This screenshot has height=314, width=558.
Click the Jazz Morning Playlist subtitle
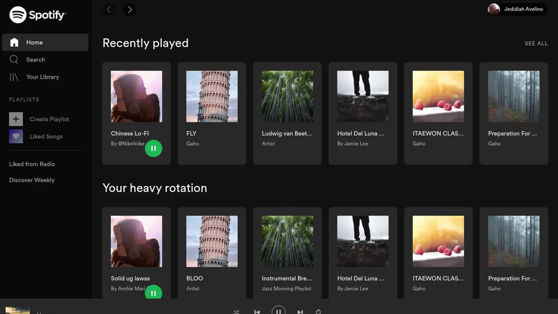pos(286,288)
